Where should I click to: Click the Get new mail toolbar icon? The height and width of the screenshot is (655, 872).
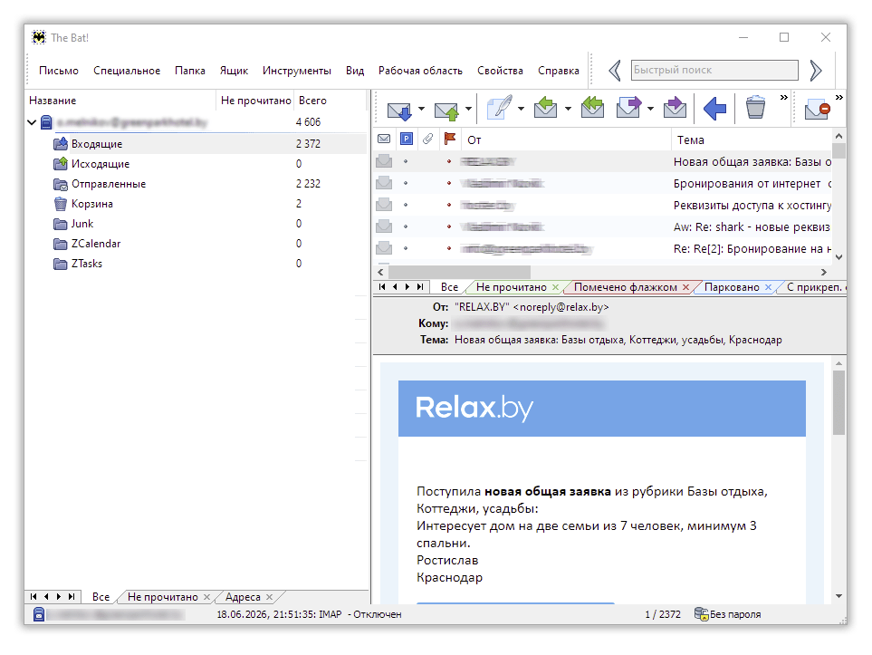coord(399,109)
